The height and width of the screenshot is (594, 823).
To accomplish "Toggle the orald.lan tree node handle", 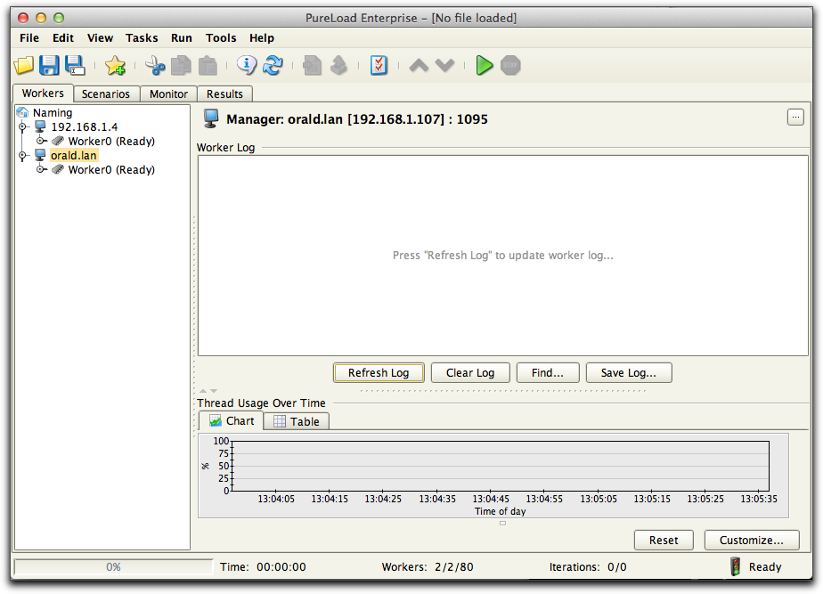I will pyautogui.click(x=22, y=155).
